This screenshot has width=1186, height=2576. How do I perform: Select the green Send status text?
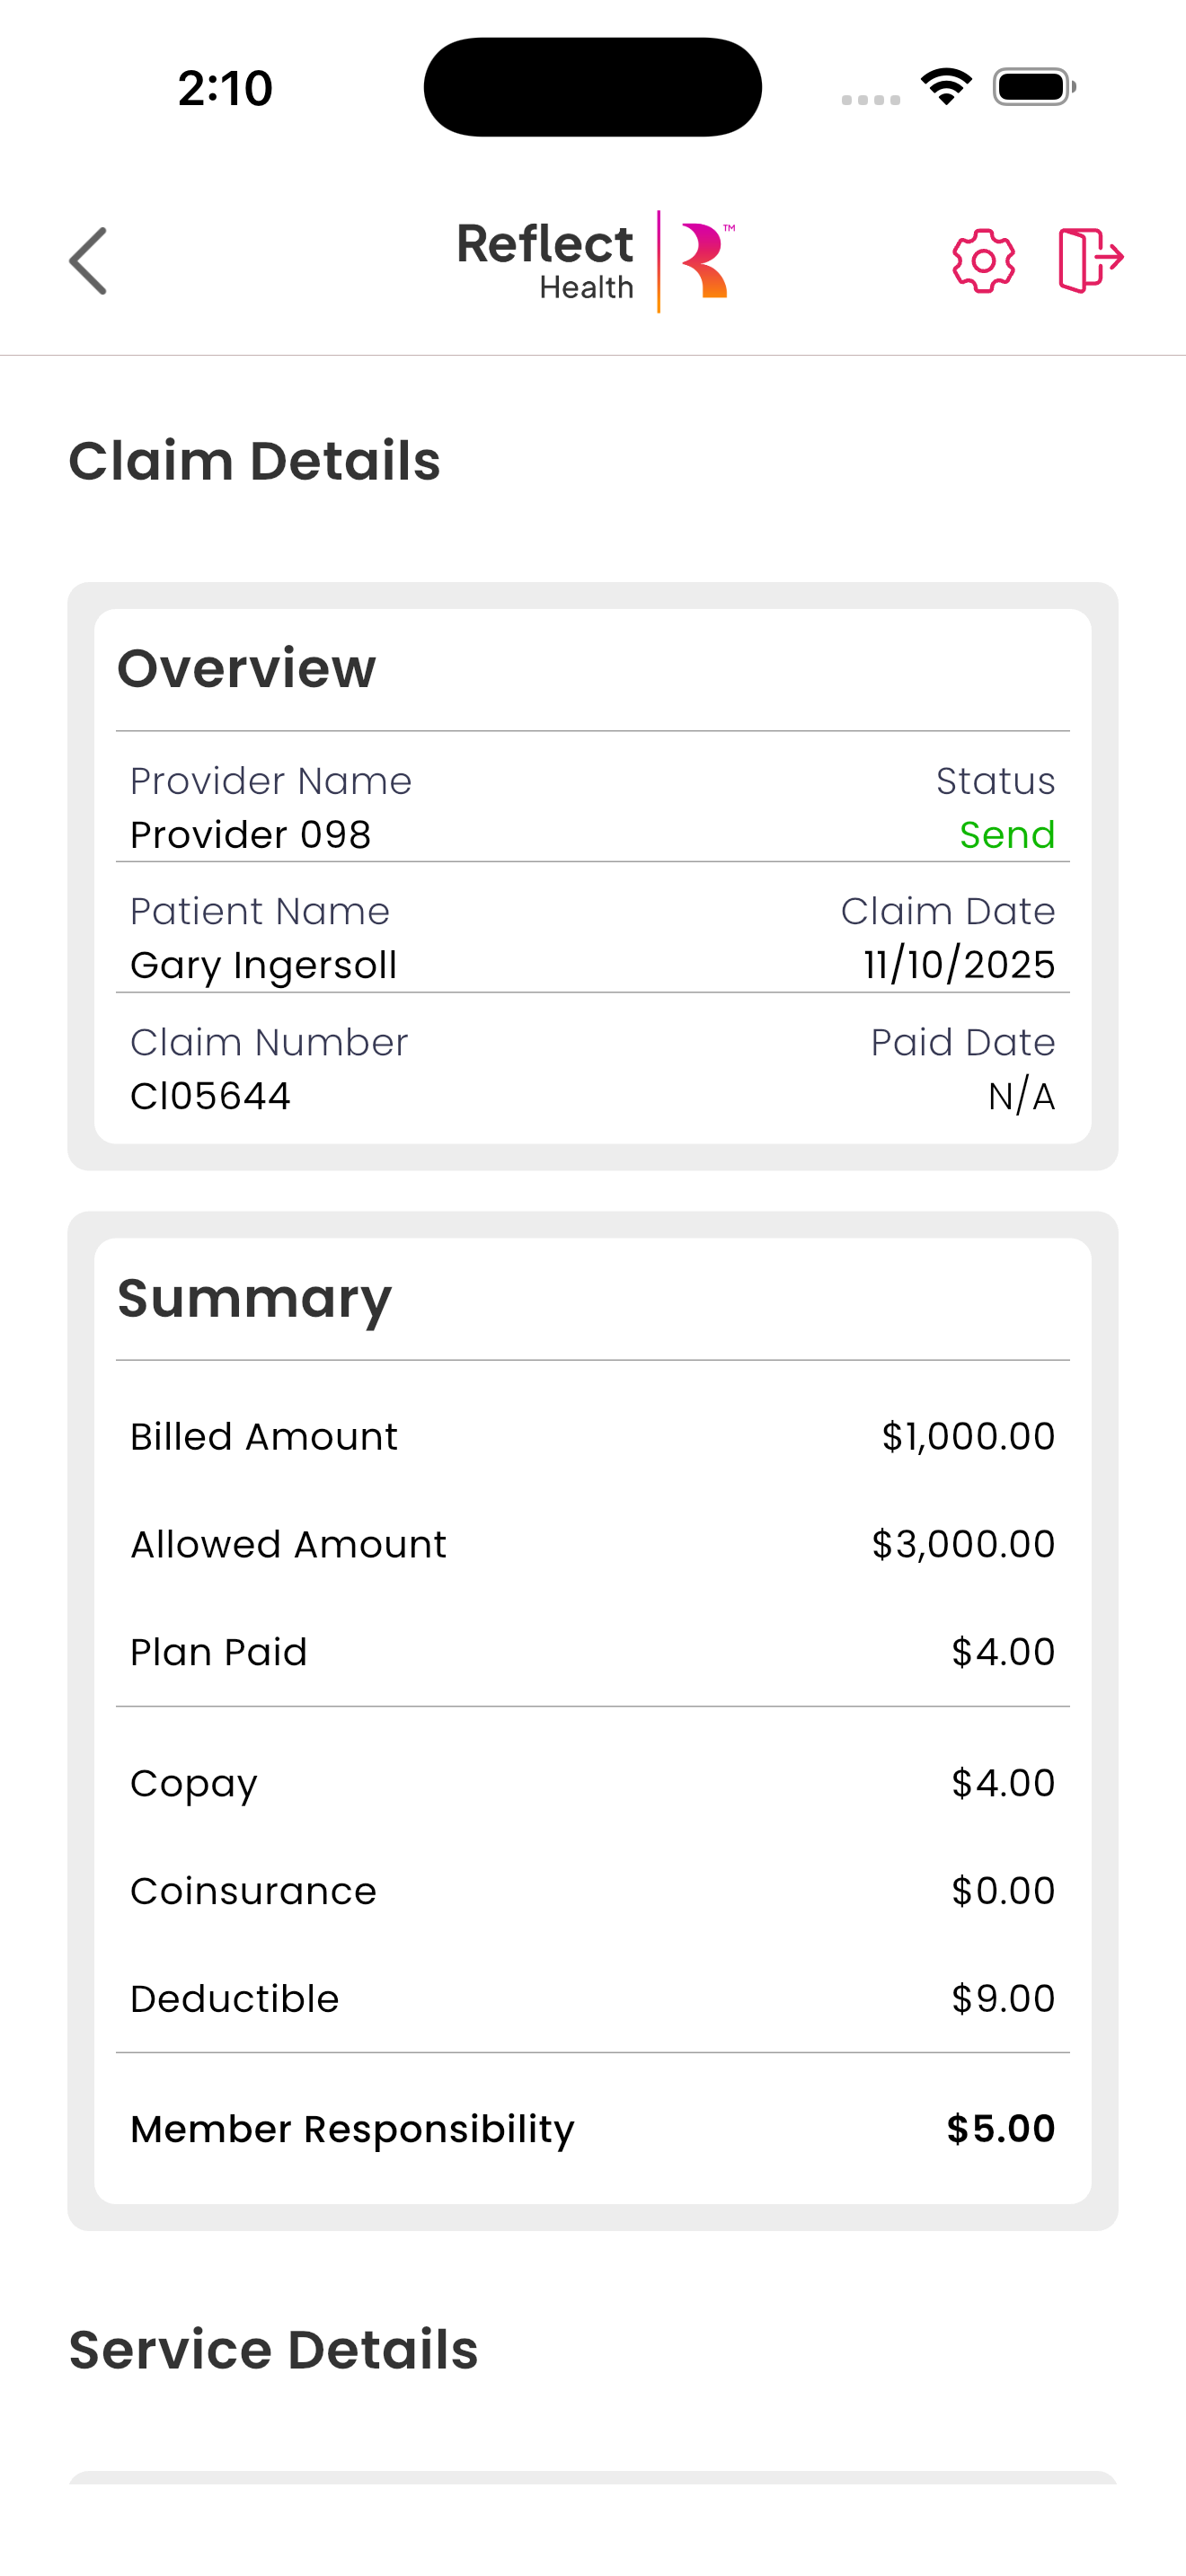[x=1007, y=835]
